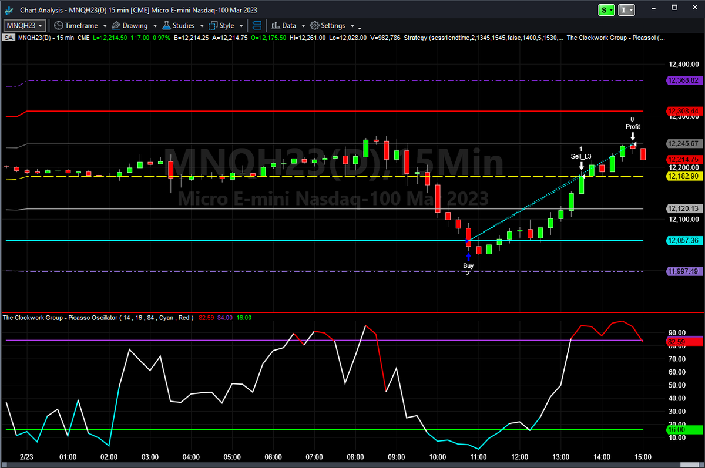The width and height of the screenshot is (705, 468).
Task: Open the MNQH23 symbol dropdown
Action: coord(25,26)
